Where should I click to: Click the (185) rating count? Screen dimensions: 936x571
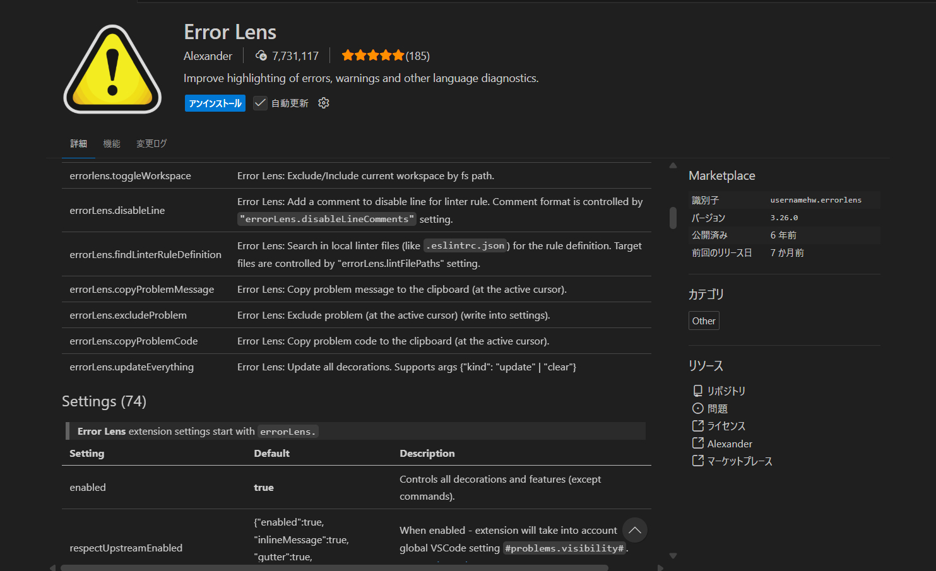tap(417, 56)
